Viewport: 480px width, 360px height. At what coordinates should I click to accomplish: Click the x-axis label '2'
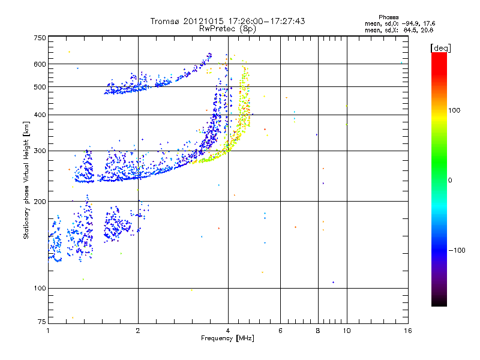[x=138, y=331]
